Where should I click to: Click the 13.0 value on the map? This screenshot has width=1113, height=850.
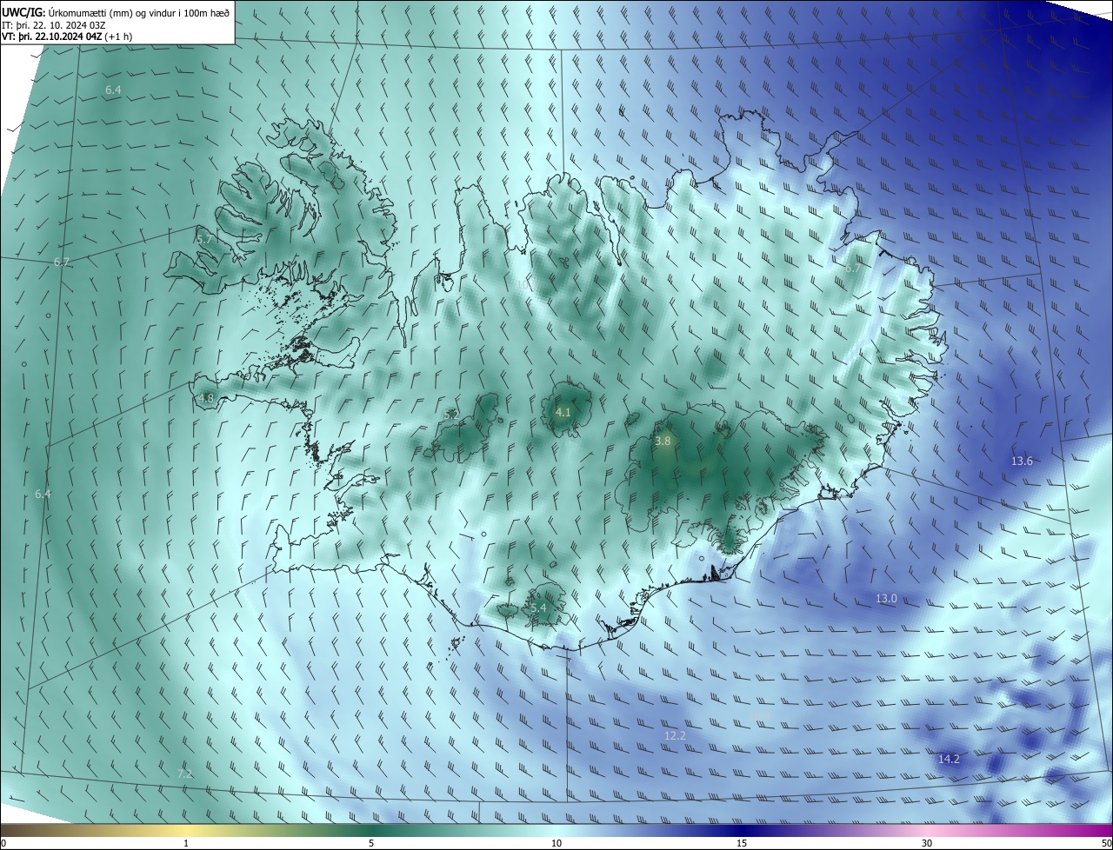[886, 599]
